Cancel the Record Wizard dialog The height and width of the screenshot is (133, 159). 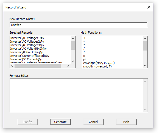93,122
